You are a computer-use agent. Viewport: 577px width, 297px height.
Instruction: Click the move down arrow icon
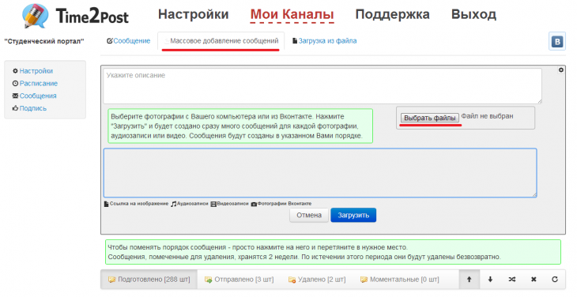[x=490, y=280]
